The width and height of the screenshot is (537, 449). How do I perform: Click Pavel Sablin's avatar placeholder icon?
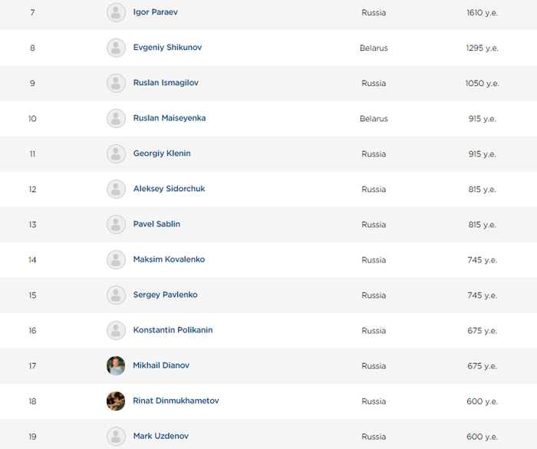[x=116, y=224]
